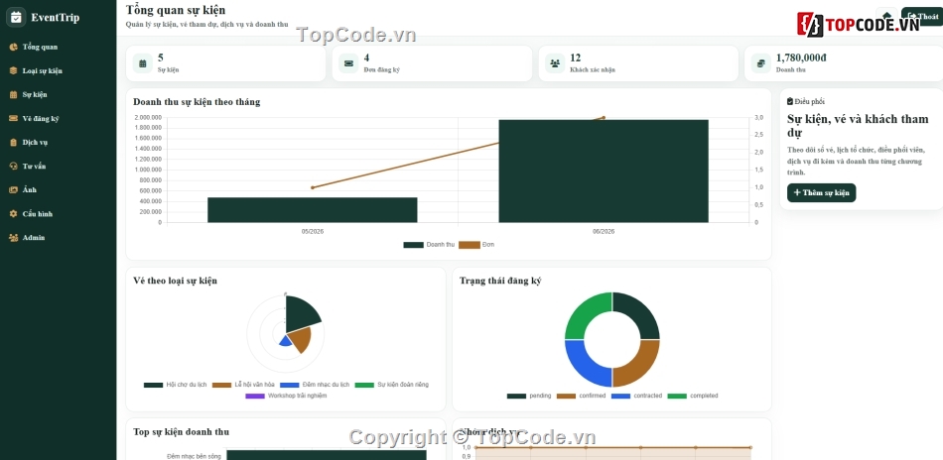Toggle completed legend in status chart
This screenshot has width=943, height=460.
[x=693, y=396]
